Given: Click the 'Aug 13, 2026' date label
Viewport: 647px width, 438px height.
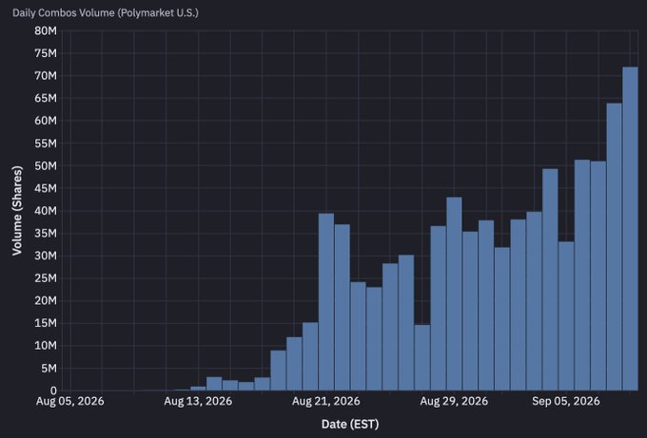Looking at the screenshot, I should pos(198,401).
